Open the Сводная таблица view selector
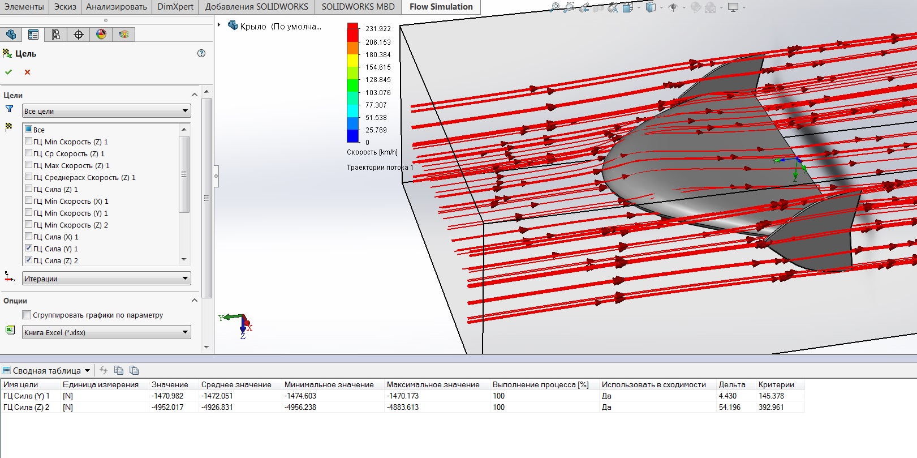 point(87,371)
